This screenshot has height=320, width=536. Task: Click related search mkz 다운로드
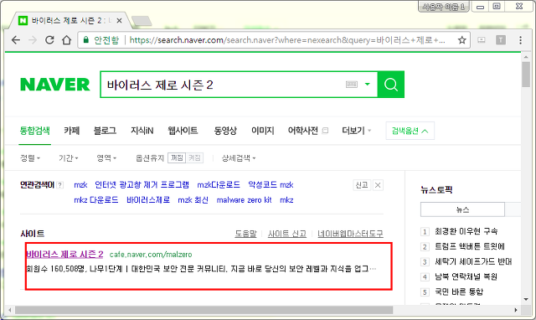[x=96, y=200]
